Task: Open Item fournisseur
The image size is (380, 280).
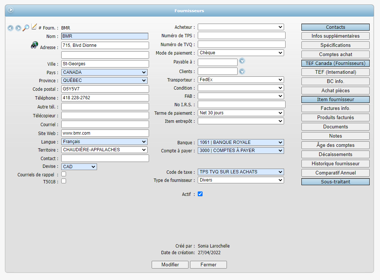Action: (x=335, y=99)
